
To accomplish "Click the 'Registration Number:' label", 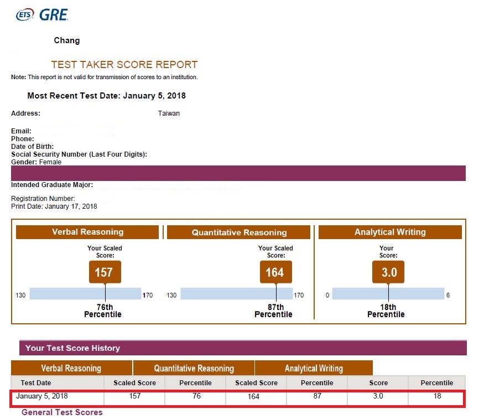I will click(x=43, y=199).
